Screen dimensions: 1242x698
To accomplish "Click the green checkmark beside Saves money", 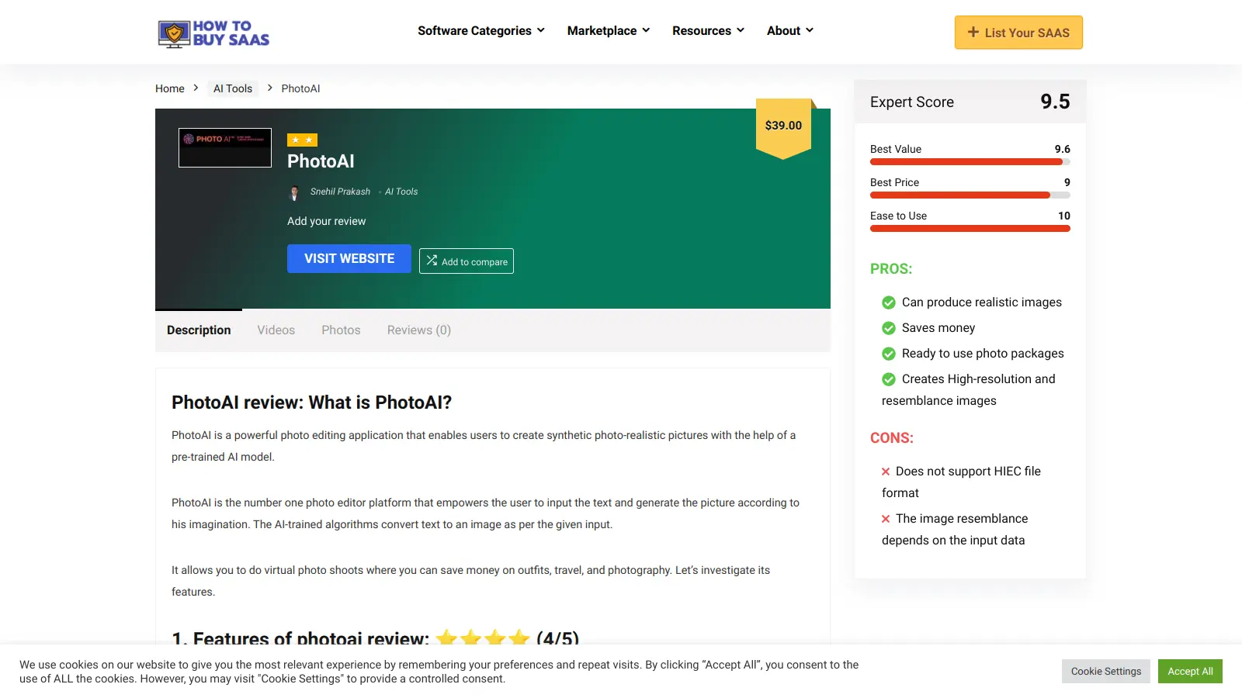I will (889, 328).
